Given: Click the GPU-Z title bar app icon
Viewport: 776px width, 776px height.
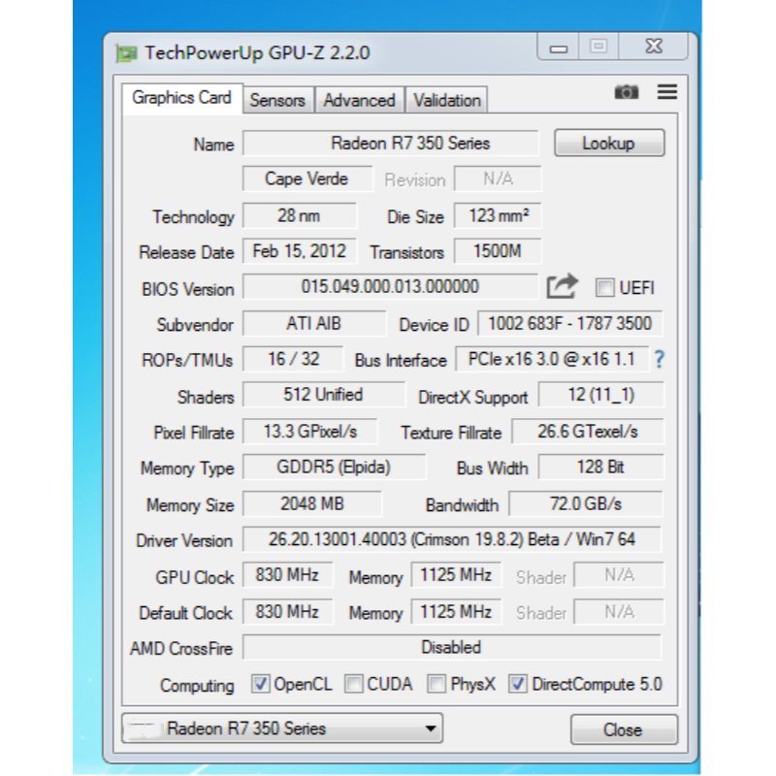Looking at the screenshot, I should [126, 53].
